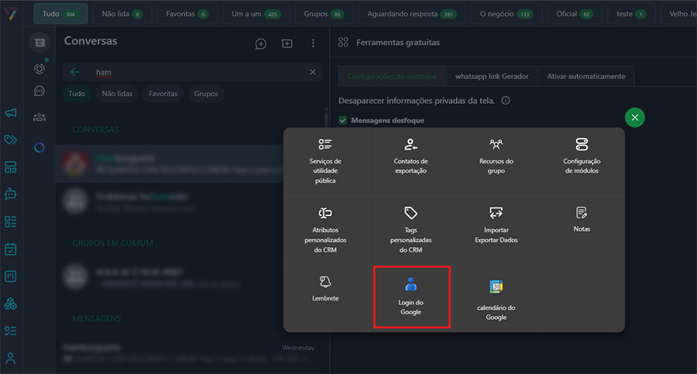Toggle Mensagens desfoque checkbox
697x374 pixels.
[x=343, y=121]
